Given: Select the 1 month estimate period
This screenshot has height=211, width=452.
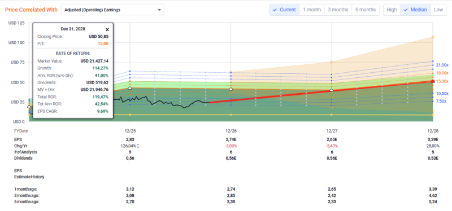Looking at the screenshot, I should click(x=312, y=10).
